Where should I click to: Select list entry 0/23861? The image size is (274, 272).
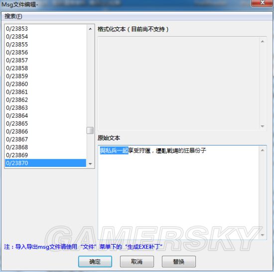[x=46, y=92]
